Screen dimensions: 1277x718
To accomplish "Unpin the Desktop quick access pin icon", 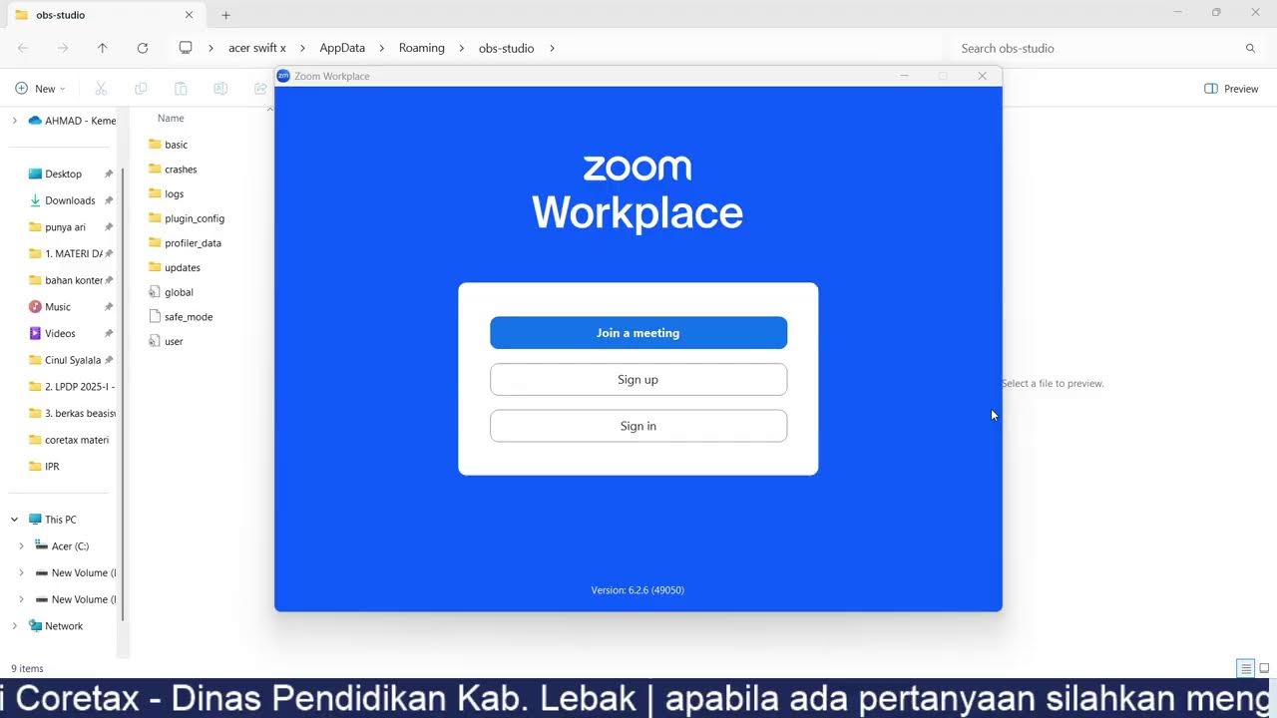I will 109,174.
